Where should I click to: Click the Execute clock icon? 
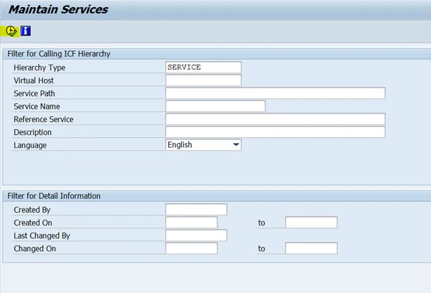pyautogui.click(x=11, y=31)
